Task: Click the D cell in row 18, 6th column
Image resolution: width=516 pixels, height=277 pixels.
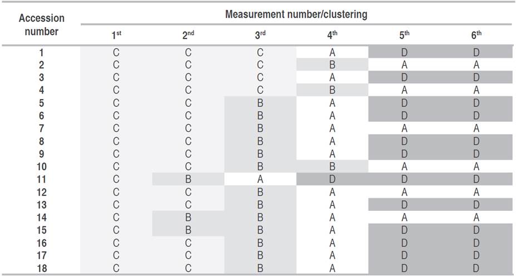Action: pyautogui.click(x=476, y=268)
